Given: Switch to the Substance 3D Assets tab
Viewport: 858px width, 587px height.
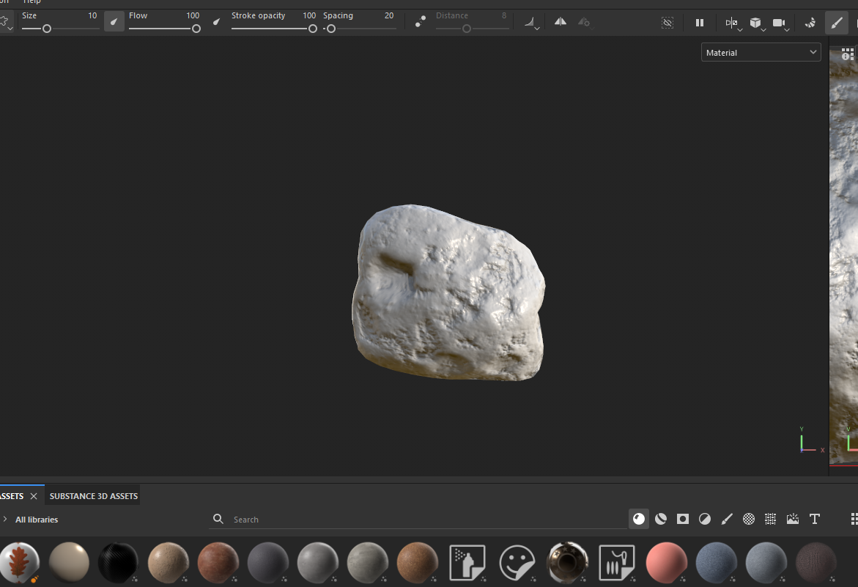Looking at the screenshot, I should coord(94,495).
